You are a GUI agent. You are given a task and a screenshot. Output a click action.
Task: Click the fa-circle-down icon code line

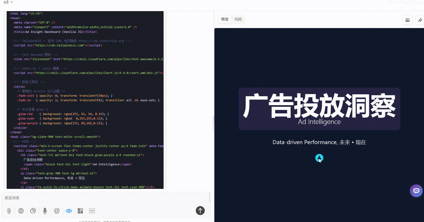pyautogui.click(x=87, y=187)
